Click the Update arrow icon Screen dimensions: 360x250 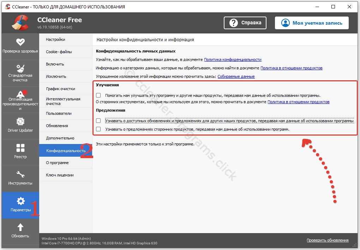pyautogui.click(x=20, y=227)
